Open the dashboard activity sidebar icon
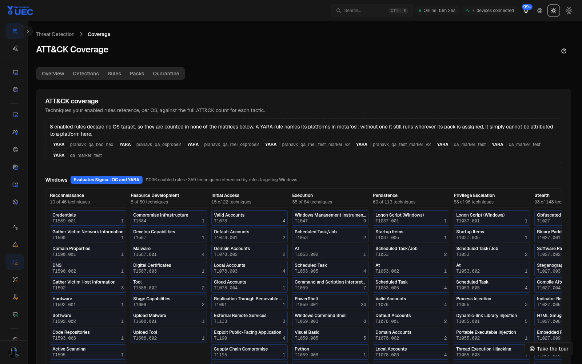Viewport: 582px width, 364px height. tap(15, 31)
